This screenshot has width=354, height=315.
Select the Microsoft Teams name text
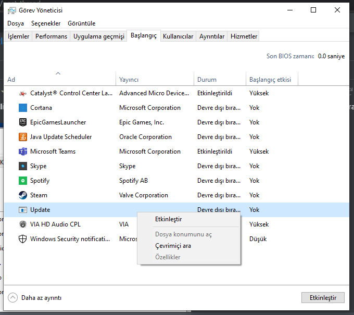53,152
